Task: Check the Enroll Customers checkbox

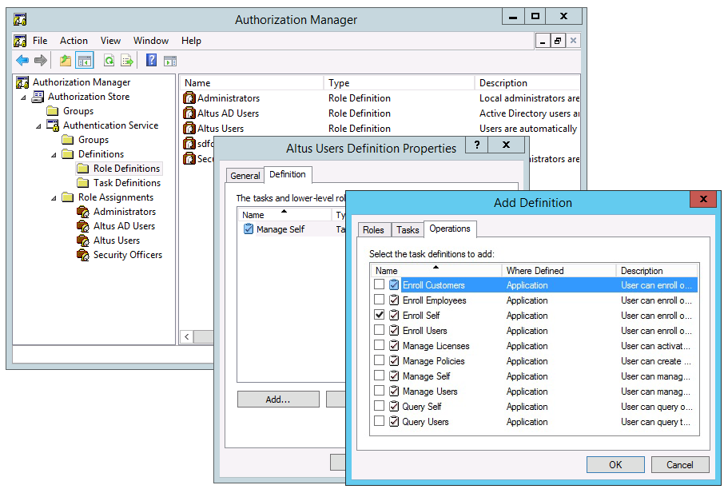Action: (x=379, y=285)
